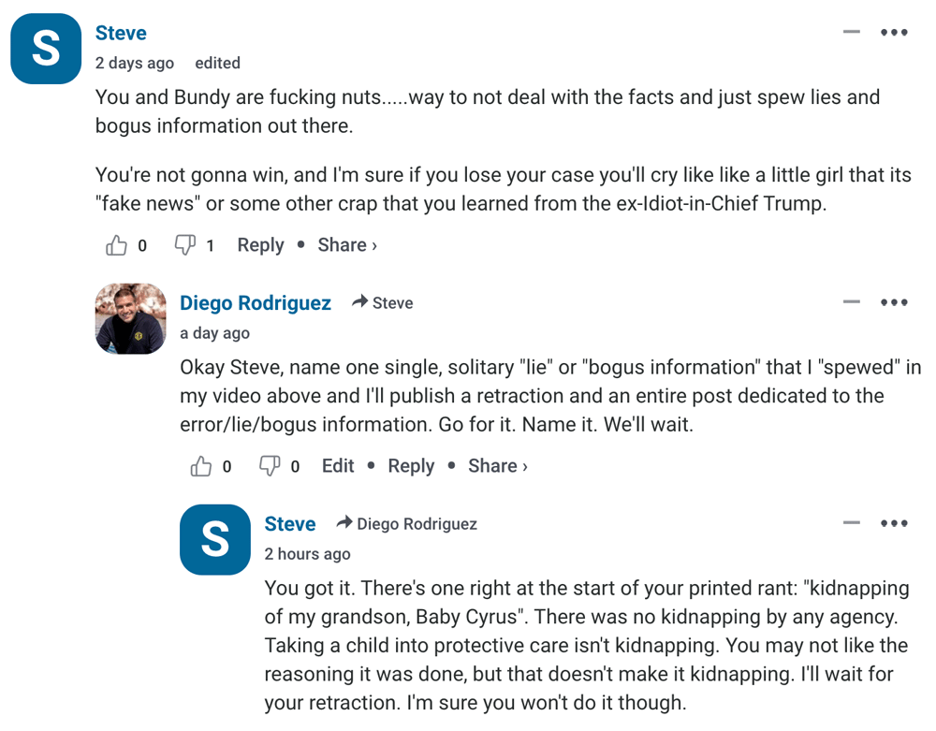Open more options on Diego Rodriguez's comment

tap(894, 302)
